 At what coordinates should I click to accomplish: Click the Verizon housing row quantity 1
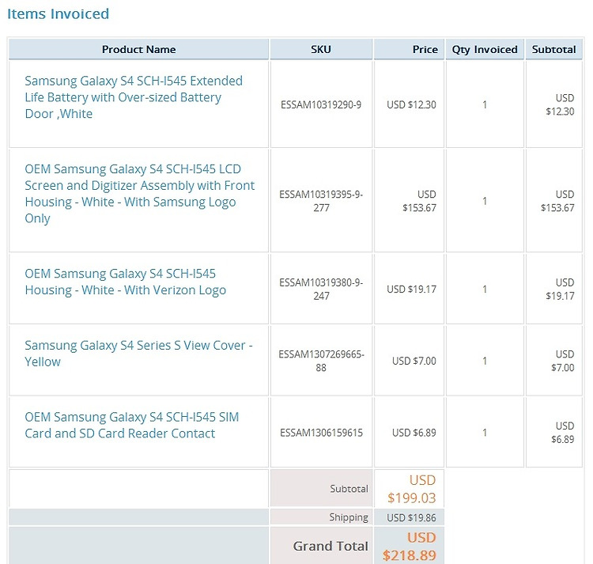(x=485, y=290)
